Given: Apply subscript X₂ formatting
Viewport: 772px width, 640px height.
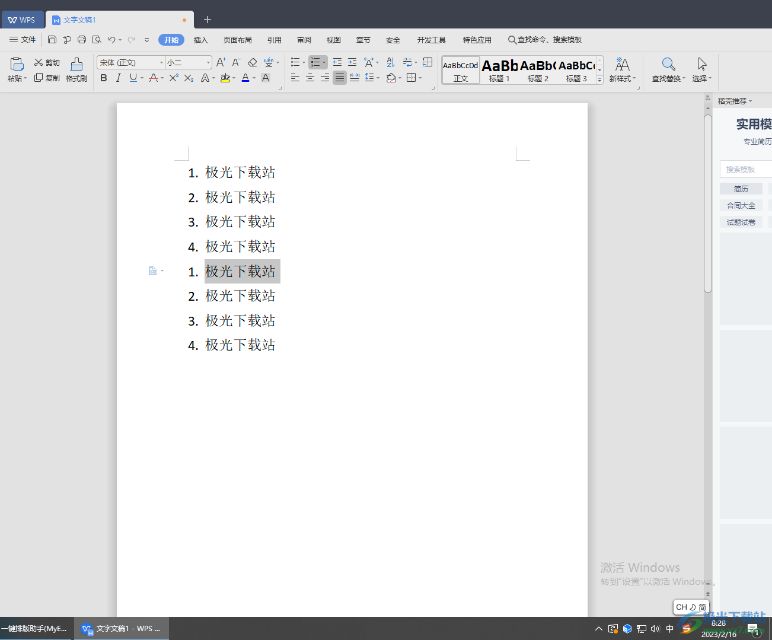Looking at the screenshot, I should click(x=189, y=78).
